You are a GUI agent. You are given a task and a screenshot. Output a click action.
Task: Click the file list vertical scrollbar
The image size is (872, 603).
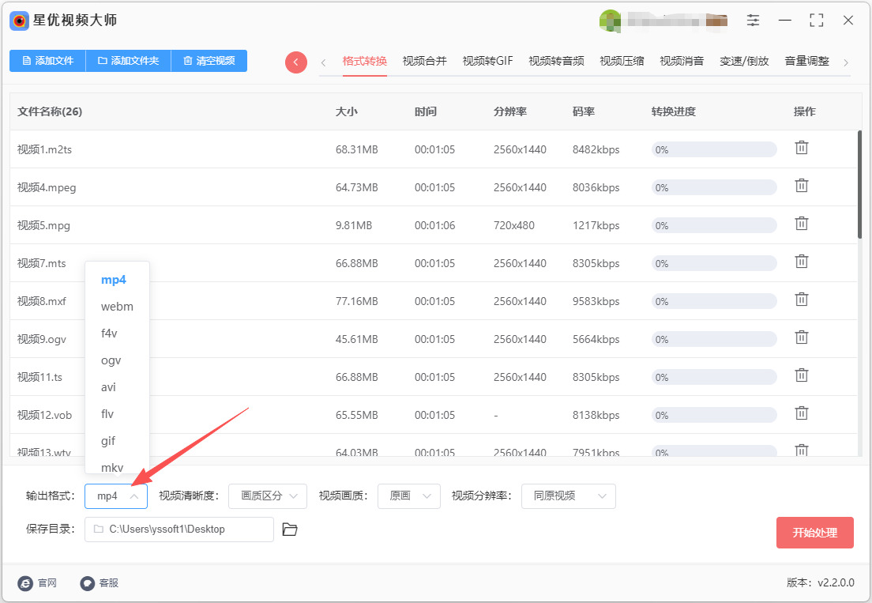point(860,185)
